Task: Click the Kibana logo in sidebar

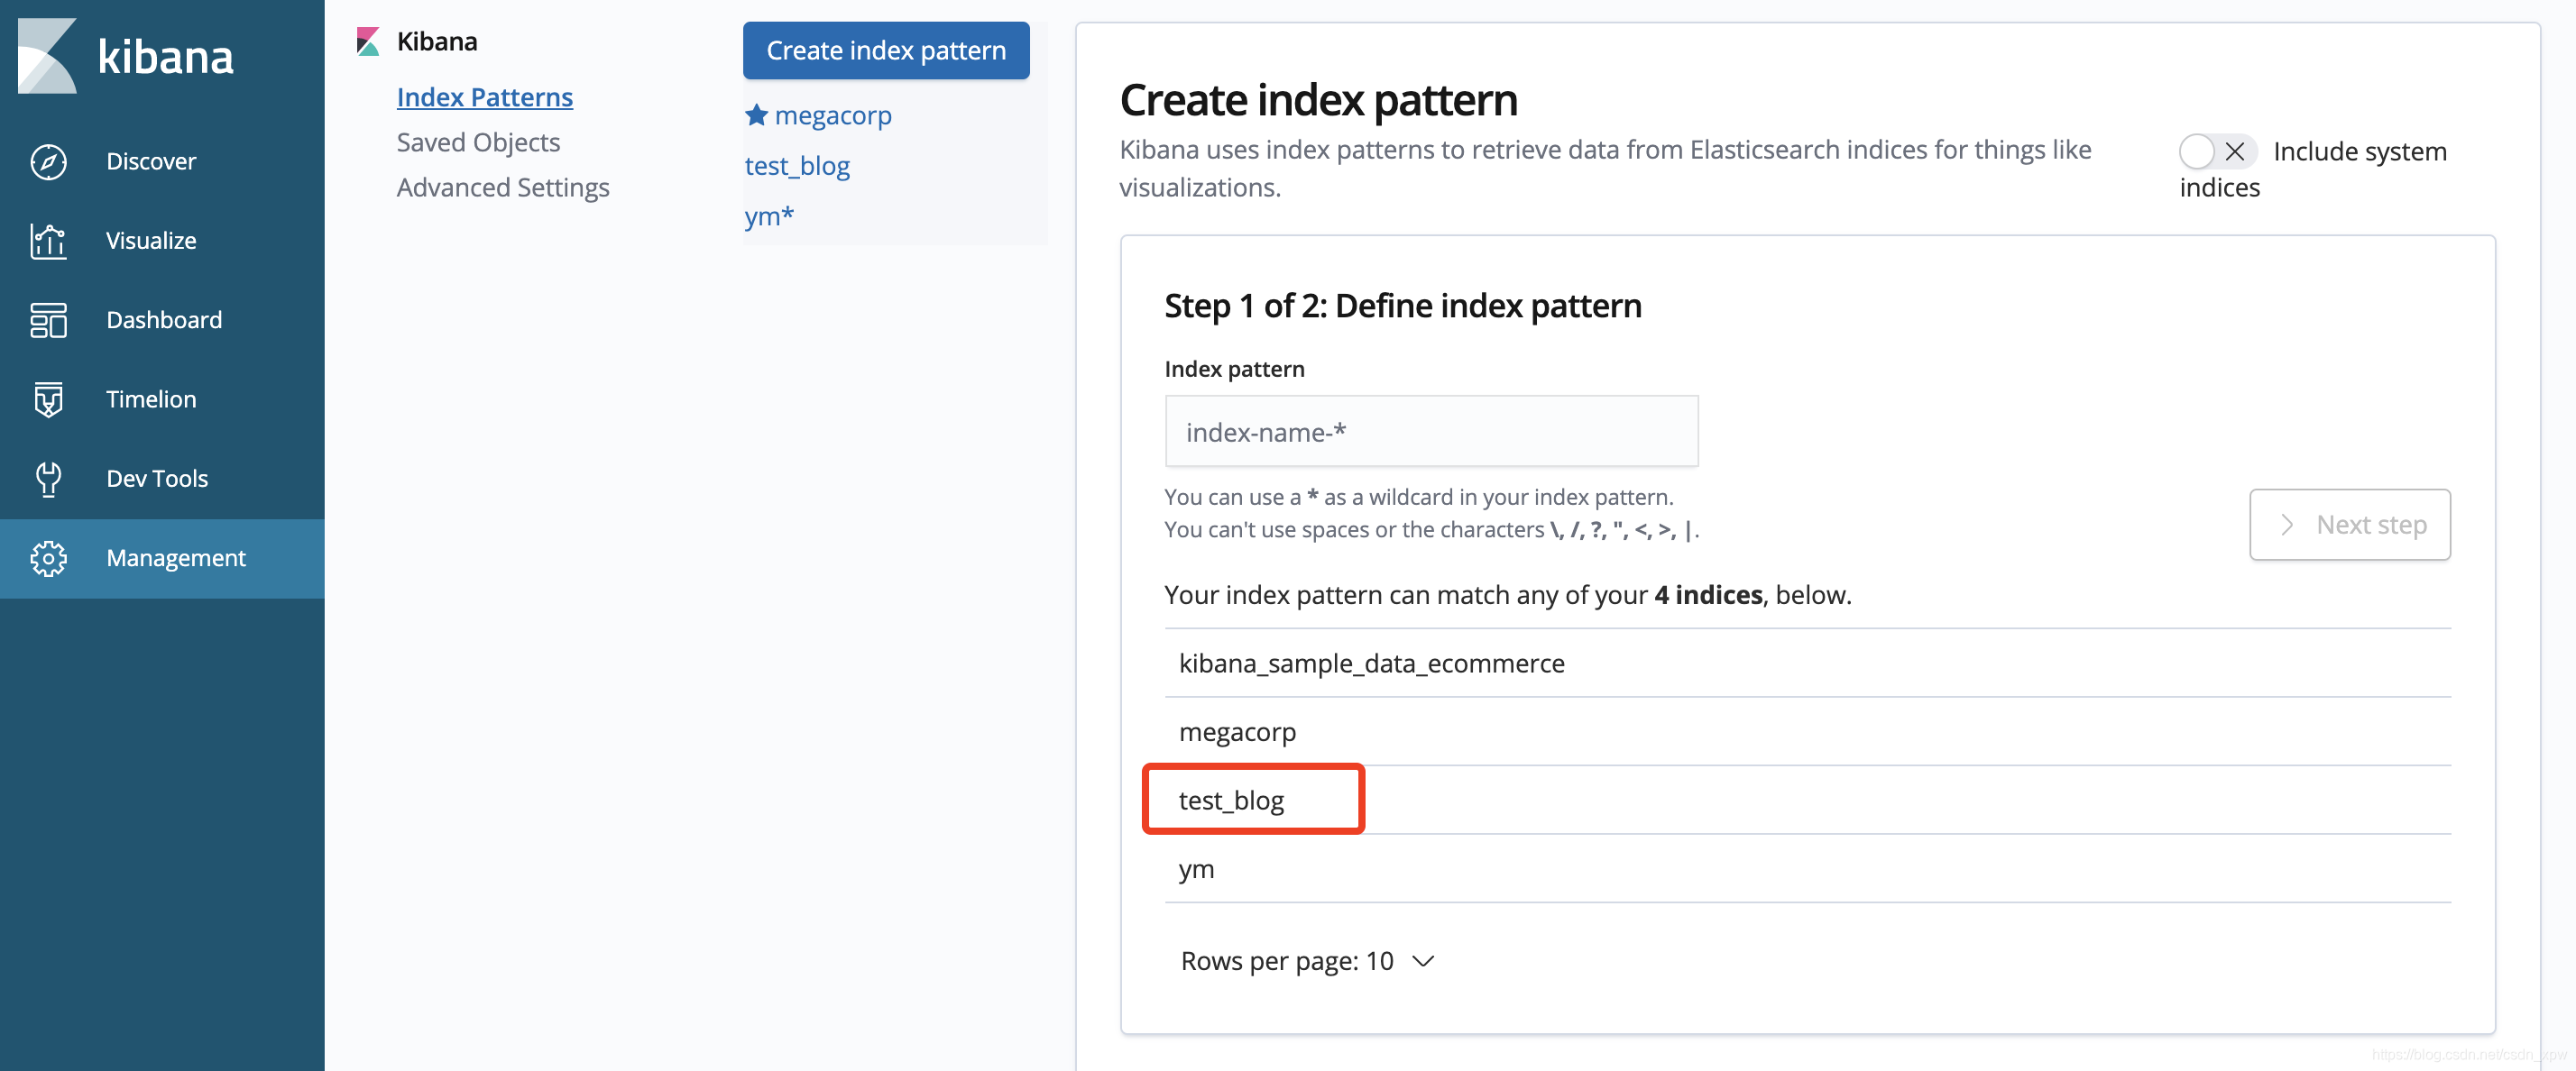Action: [x=126, y=56]
